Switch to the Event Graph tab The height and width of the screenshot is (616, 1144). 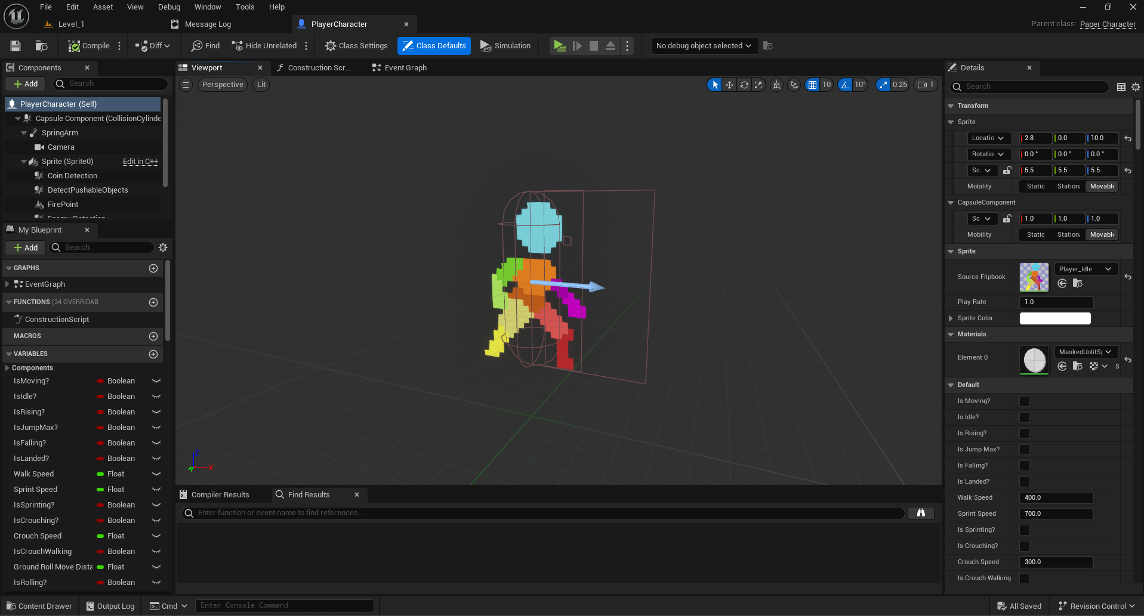coord(399,68)
